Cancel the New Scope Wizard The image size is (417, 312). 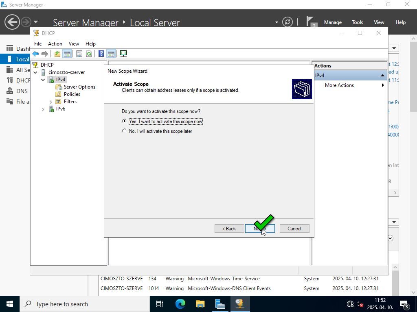(x=294, y=229)
